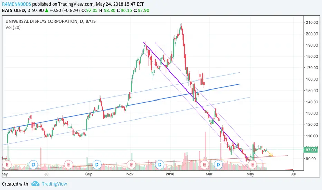Image resolution: width=322 pixels, height=190 pixels.
Task: Open the earnings E marker just left of Mar
Action: coord(204,165)
